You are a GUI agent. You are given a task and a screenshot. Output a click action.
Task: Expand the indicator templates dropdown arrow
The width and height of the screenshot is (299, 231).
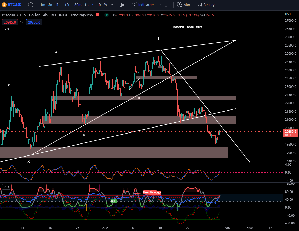[x=160, y=5]
